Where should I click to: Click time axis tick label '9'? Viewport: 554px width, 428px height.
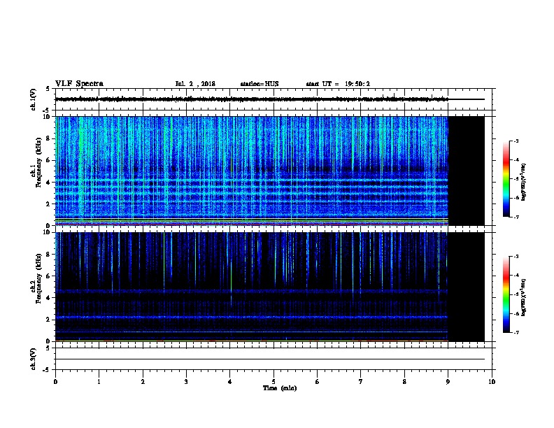point(448,381)
